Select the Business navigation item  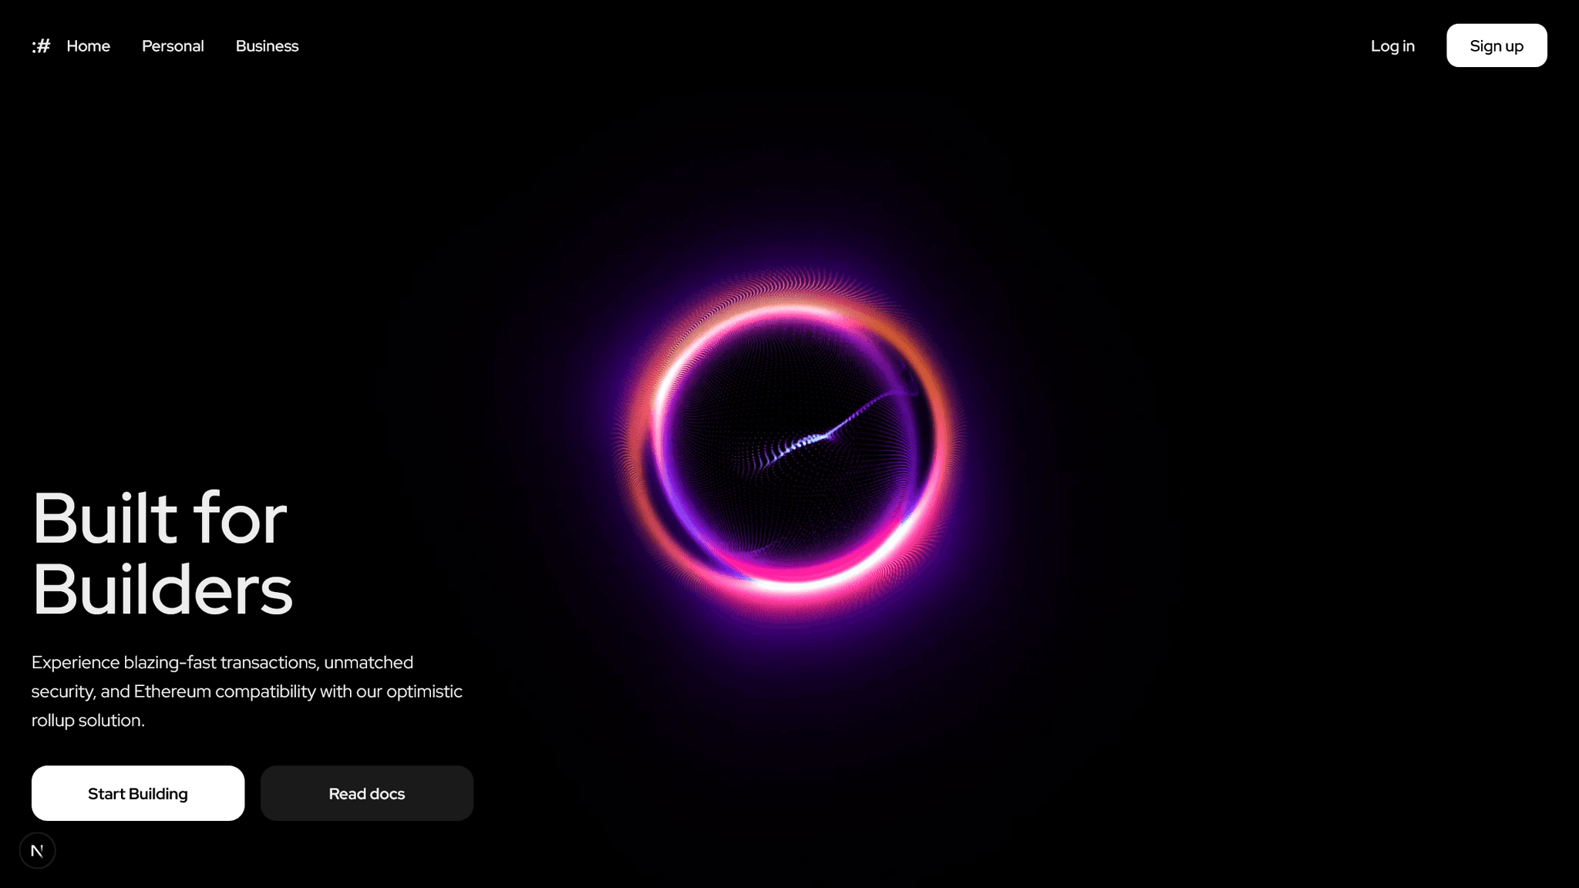point(267,46)
